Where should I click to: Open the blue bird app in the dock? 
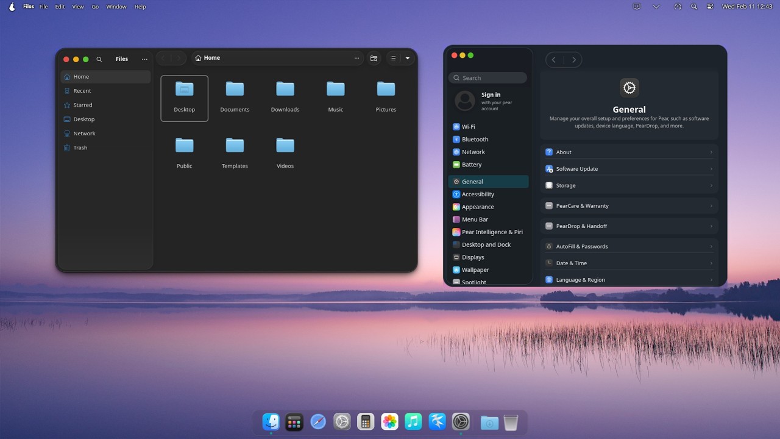tap(437, 421)
